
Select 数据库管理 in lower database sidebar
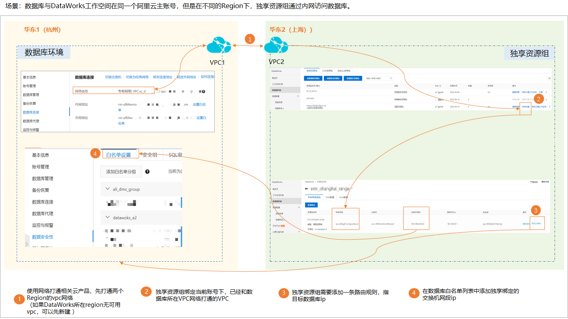click(43, 178)
